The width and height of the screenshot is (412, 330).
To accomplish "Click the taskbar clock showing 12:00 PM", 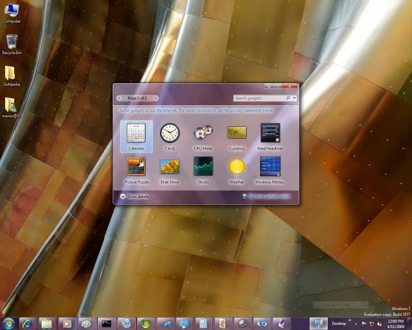I will point(396,323).
